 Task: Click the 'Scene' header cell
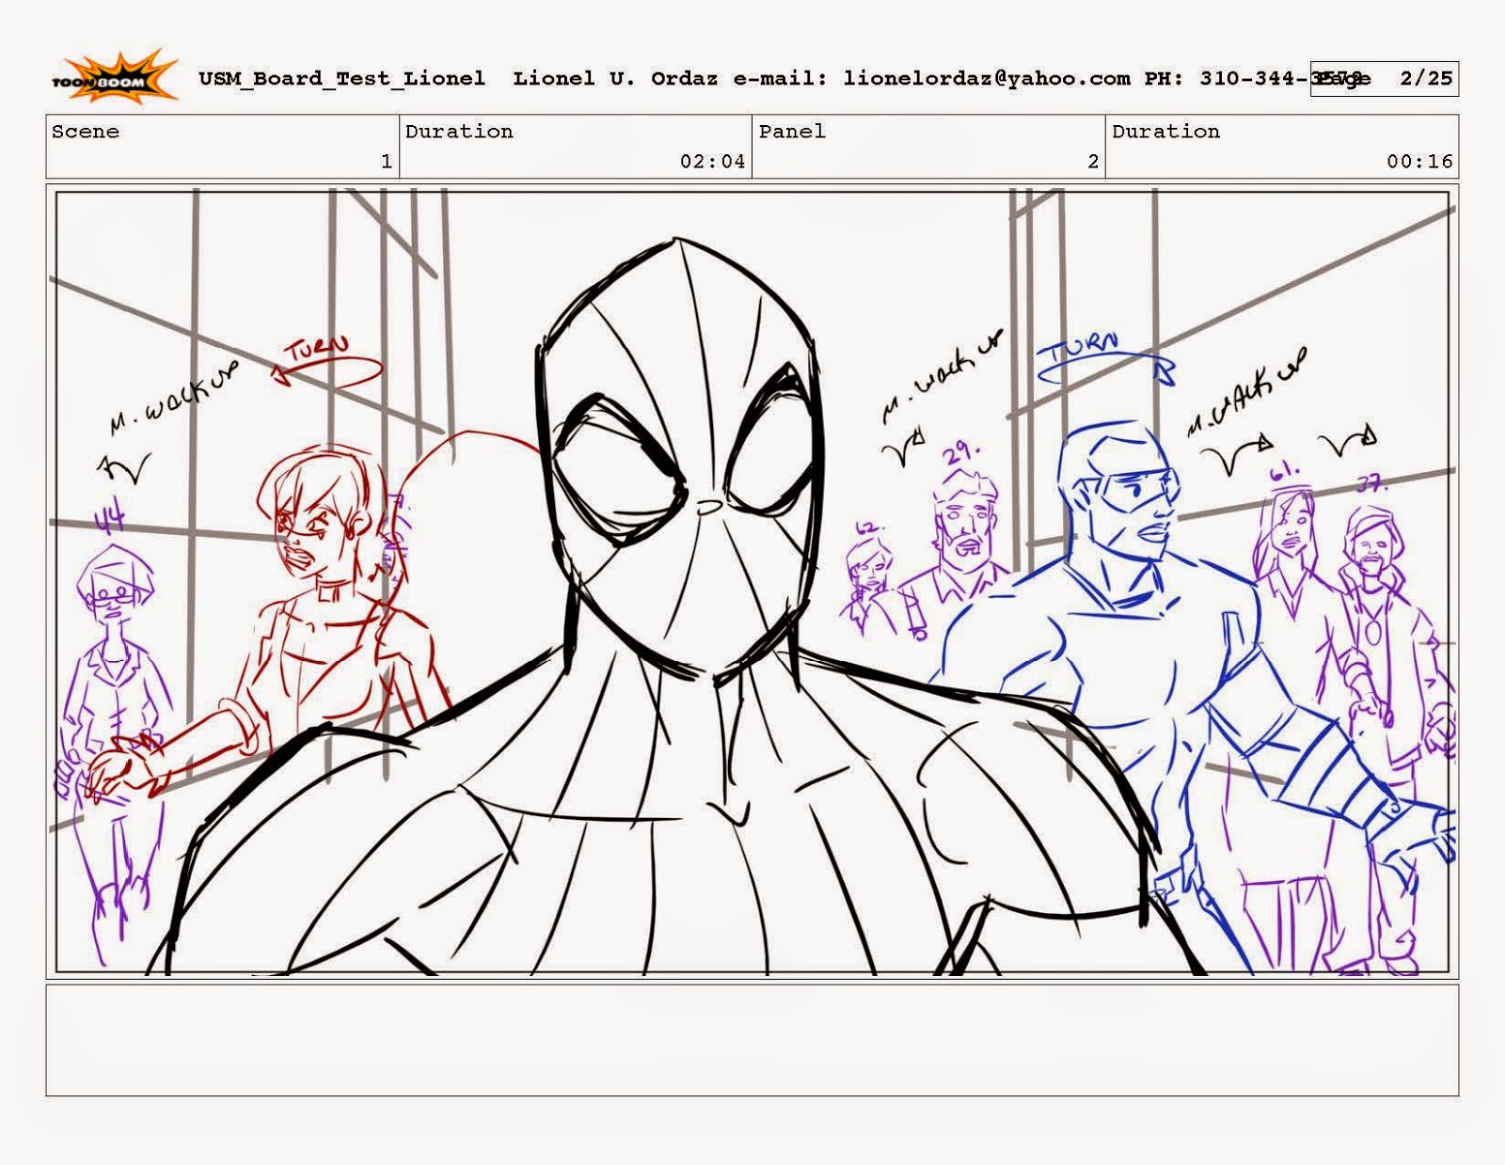pos(223,147)
